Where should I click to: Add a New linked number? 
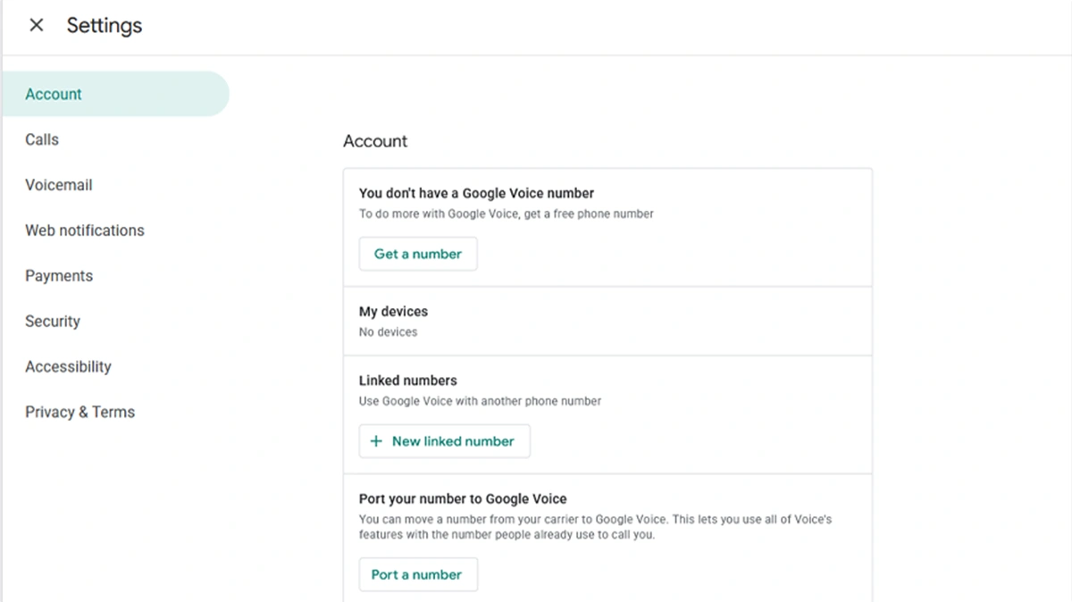click(444, 441)
